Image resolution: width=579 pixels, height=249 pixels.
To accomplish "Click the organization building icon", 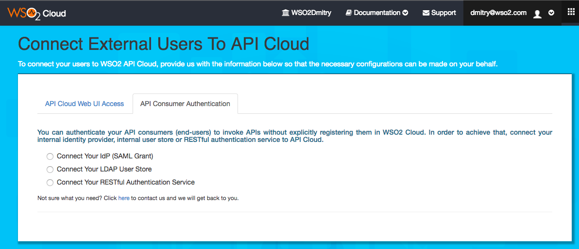I will [285, 13].
